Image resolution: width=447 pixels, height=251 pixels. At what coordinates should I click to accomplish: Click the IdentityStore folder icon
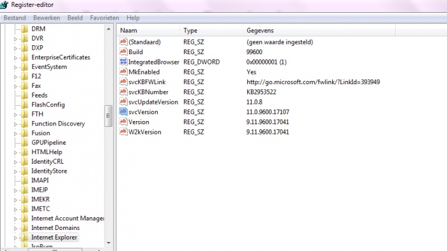click(25, 171)
